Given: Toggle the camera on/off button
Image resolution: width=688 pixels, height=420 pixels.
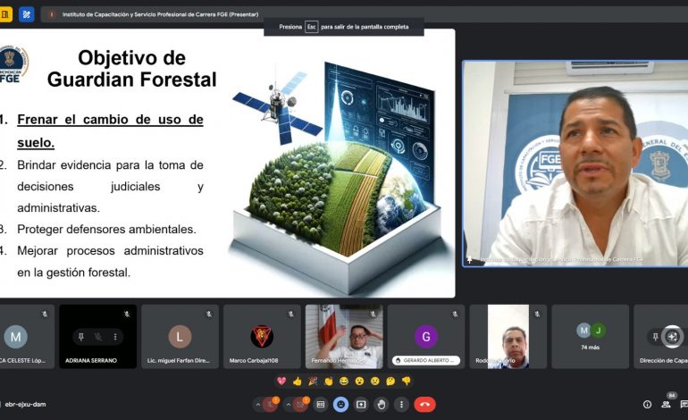Looking at the screenshot, I should (x=300, y=405).
